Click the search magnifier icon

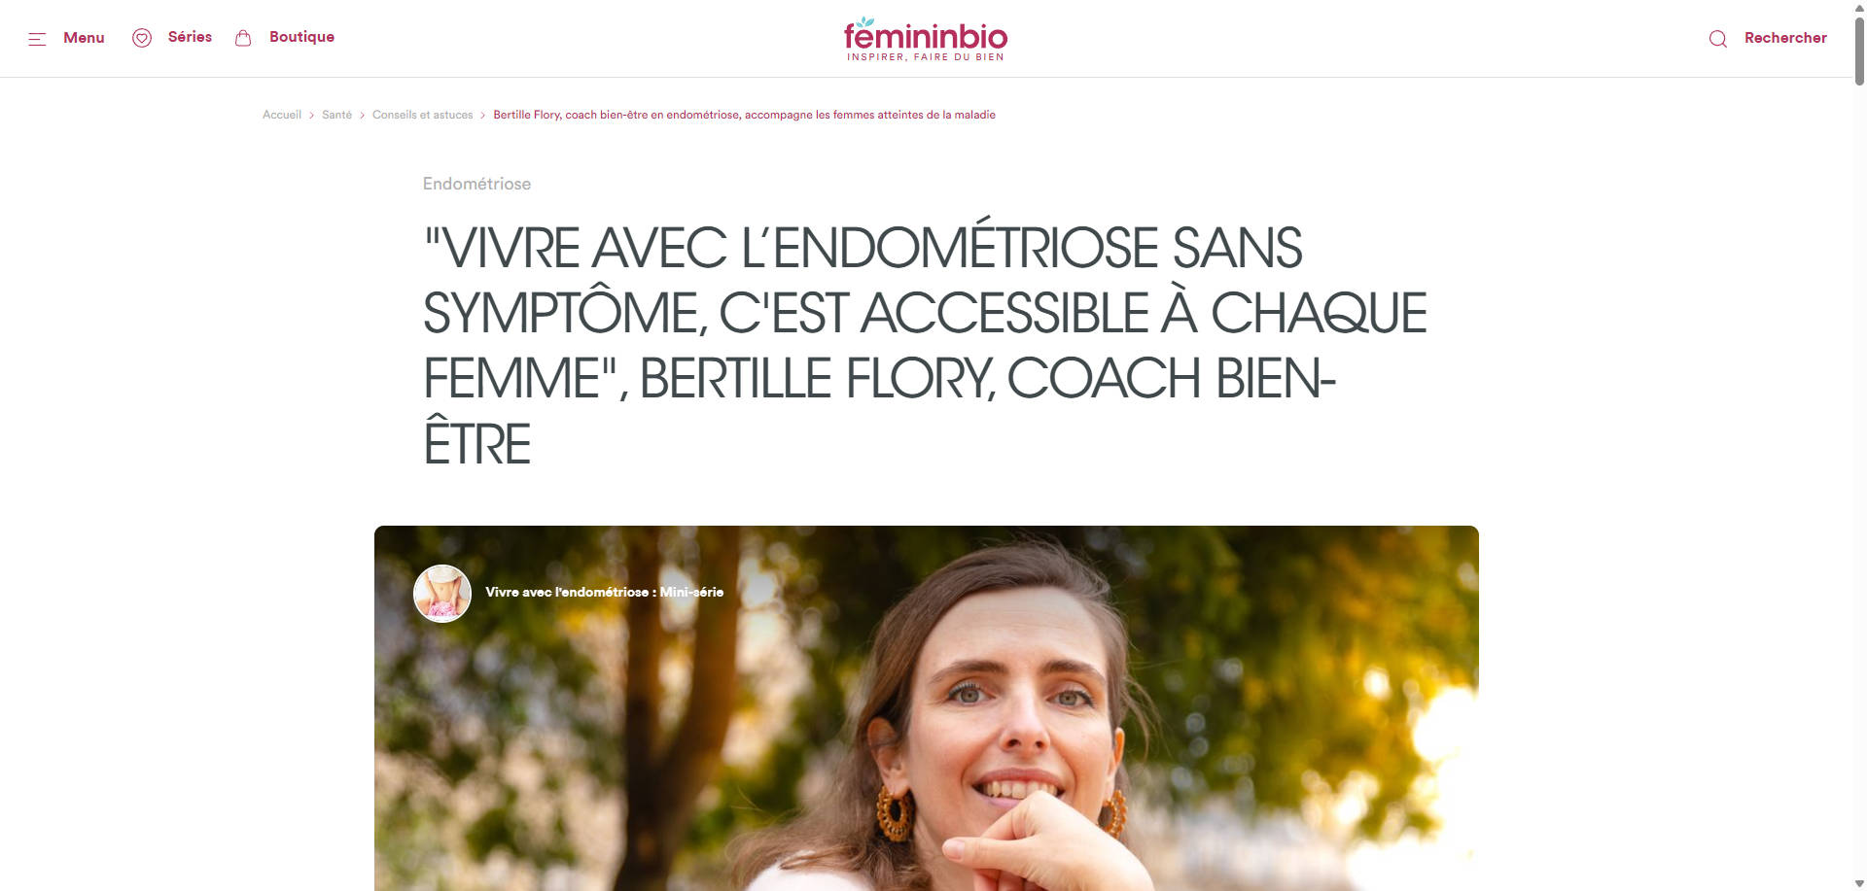[x=1718, y=39]
